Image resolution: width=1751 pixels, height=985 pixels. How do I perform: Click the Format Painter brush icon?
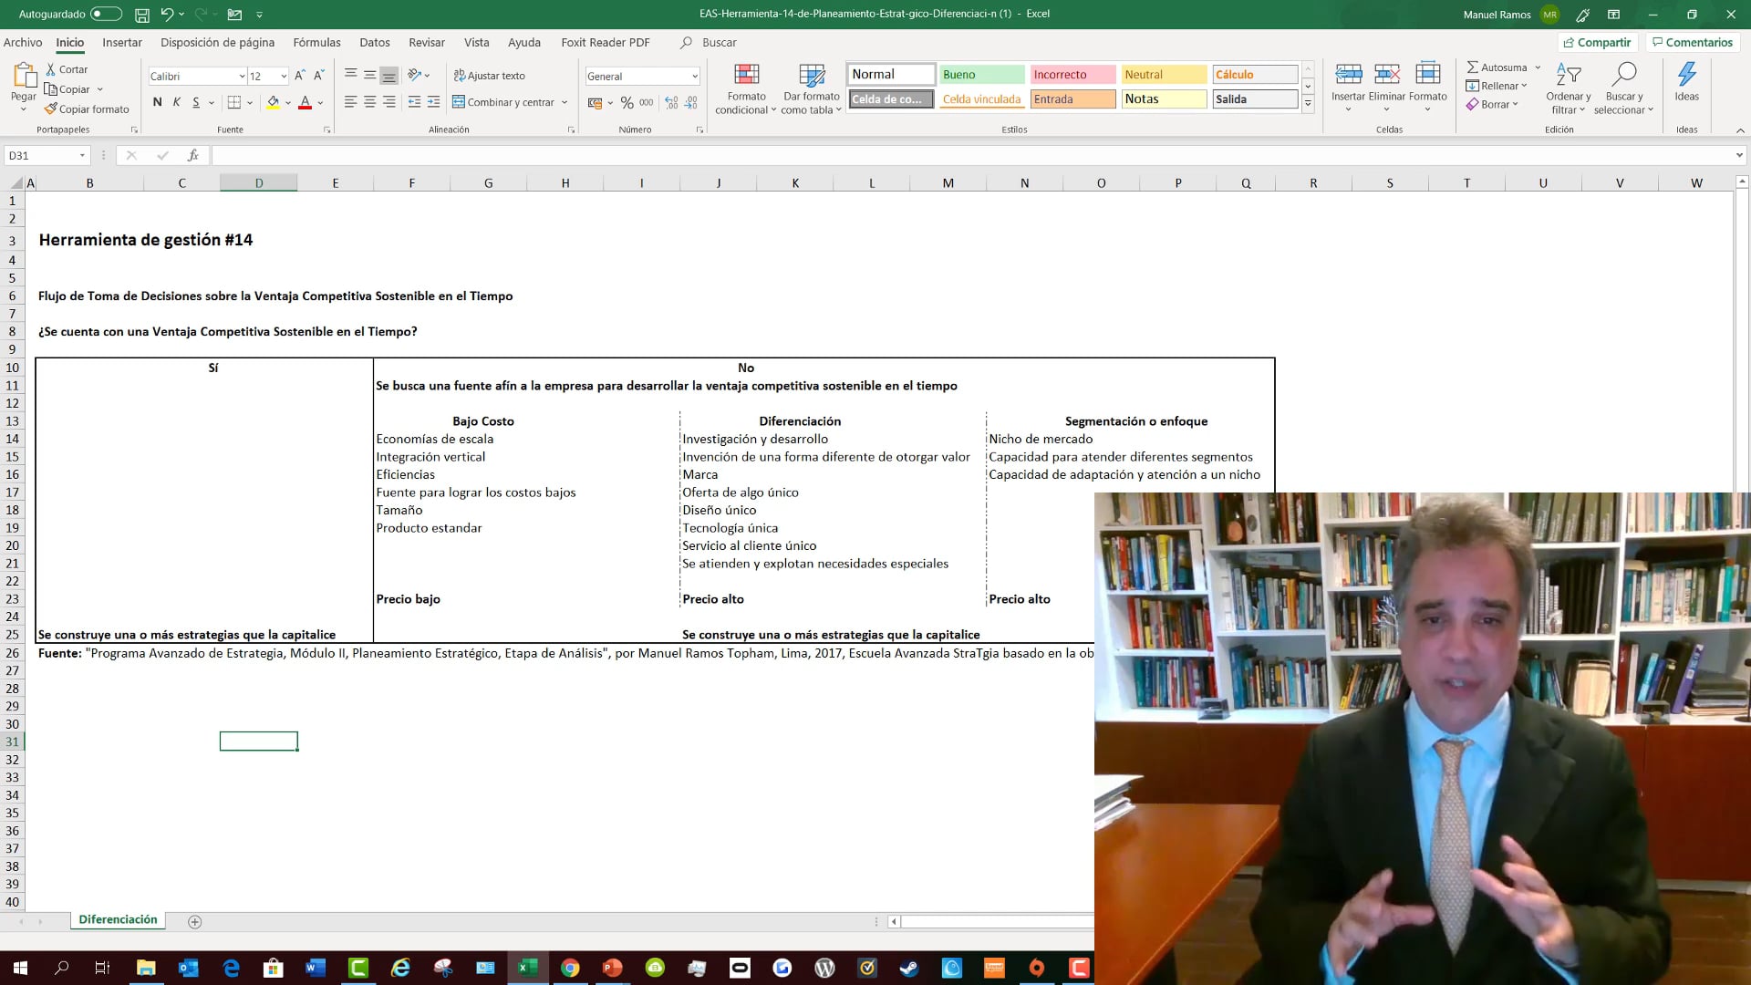coord(51,109)
